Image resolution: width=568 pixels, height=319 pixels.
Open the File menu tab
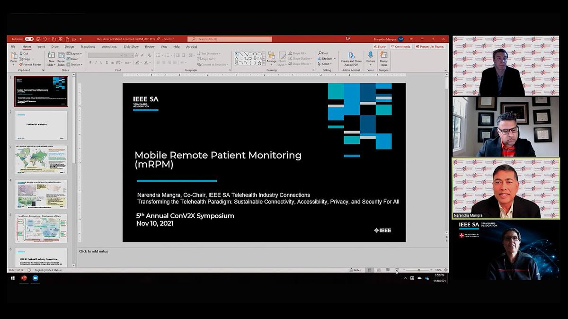13,46
